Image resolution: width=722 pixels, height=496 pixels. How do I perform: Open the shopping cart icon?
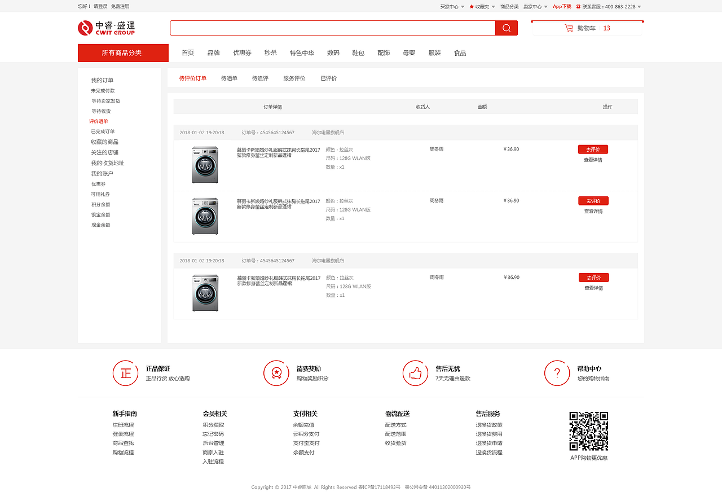[x=569, y=28]
